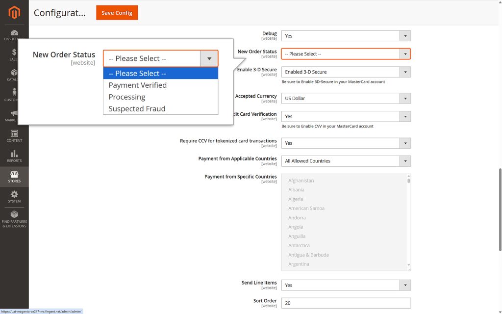Open the Catalog section icon

[x=14, y=75]
